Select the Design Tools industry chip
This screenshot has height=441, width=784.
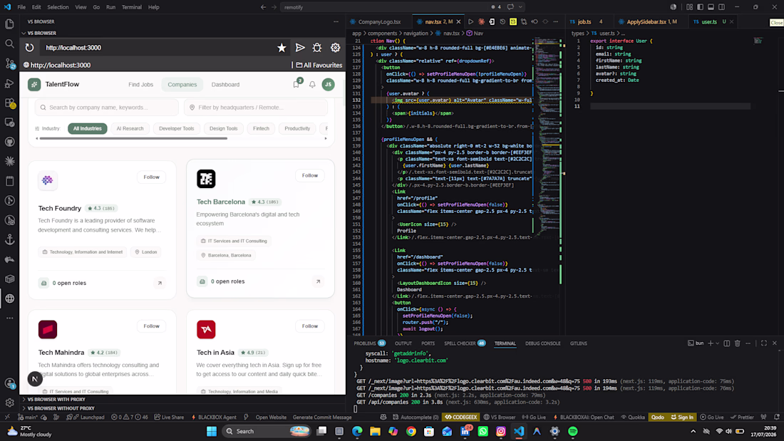point(224,128)
